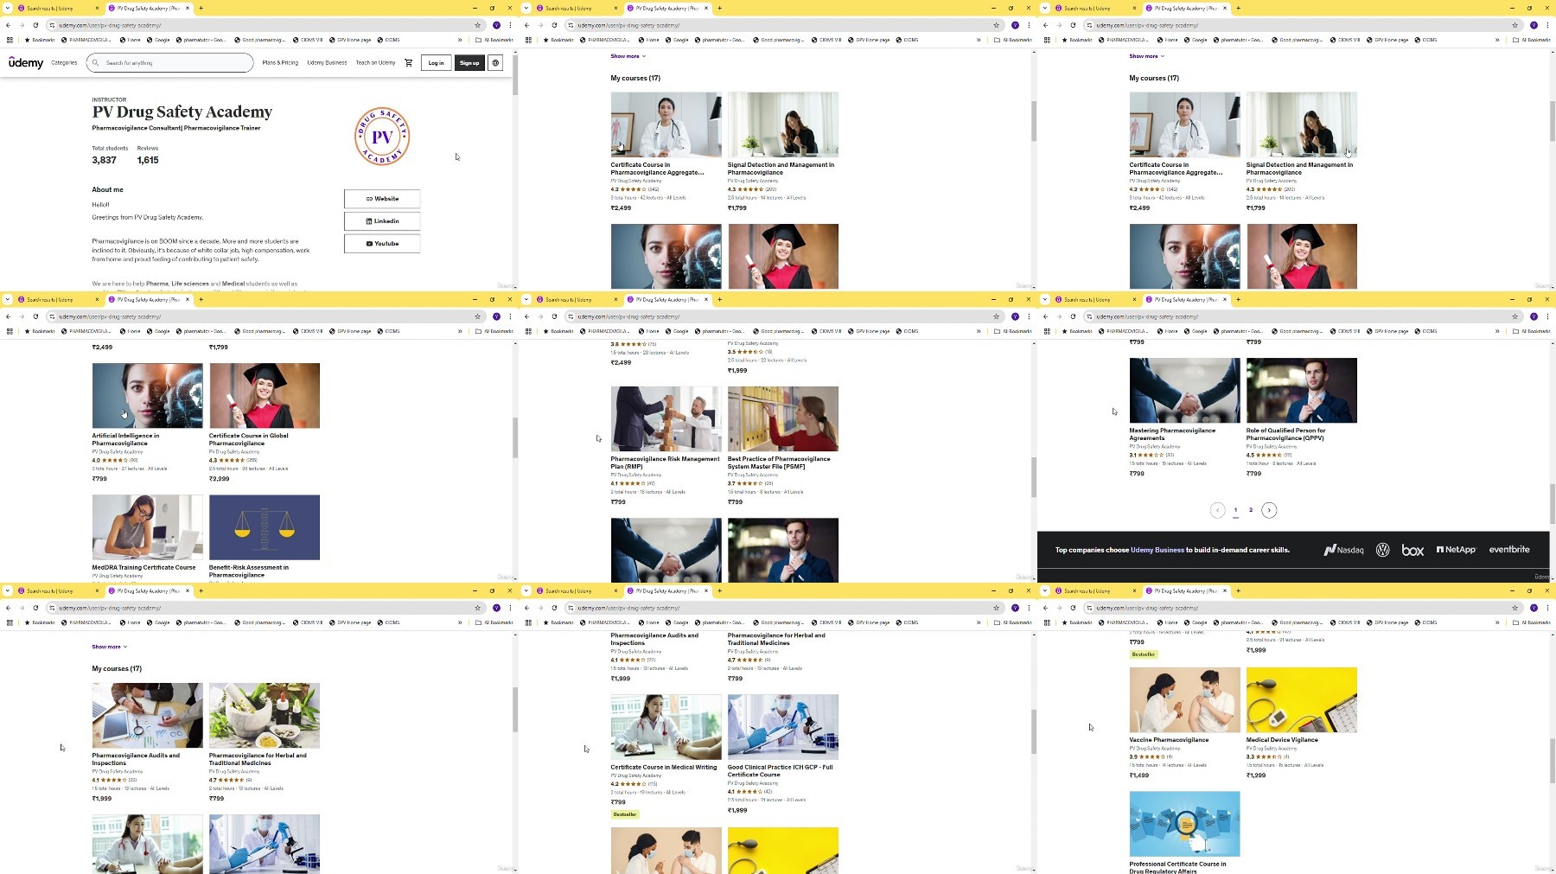The height and width of the screenshot is (874, 1556).
Task: Go to previous courses page arrow
Action: (x=1217, y=510)
